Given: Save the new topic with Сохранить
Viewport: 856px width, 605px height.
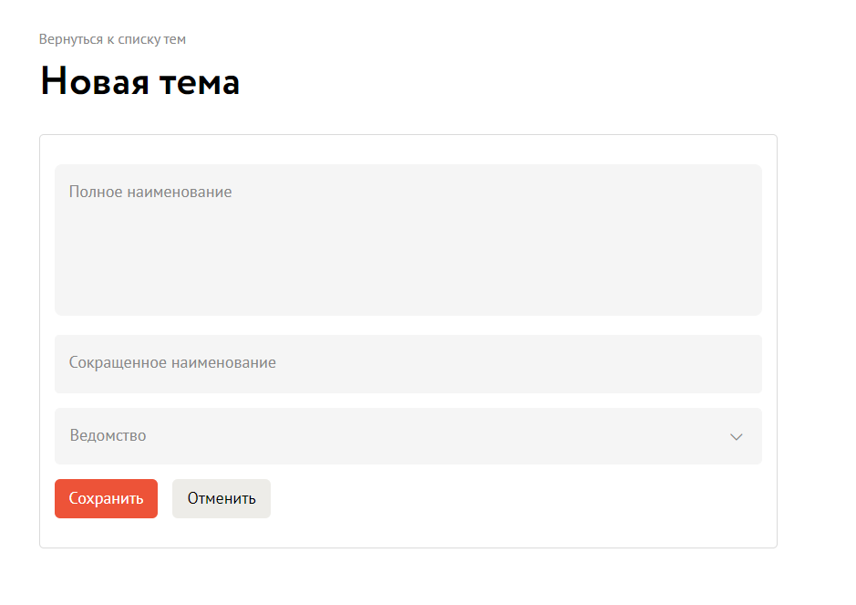Looking at the screenshot, I should tap(106, 498).
